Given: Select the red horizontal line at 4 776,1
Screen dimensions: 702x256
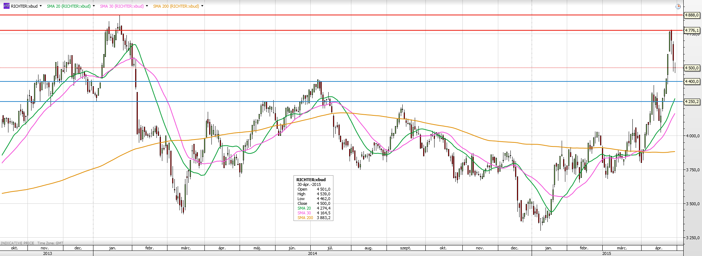Looking at the screenshot, I should [x=341, y=30].
